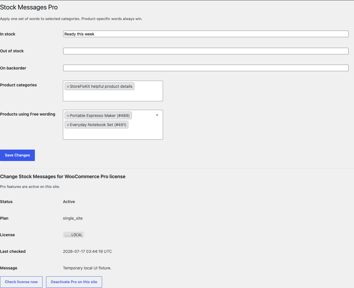
Task: Remove Everyday Notebook Set (#491) tag
Action: (x=68, y=125)
